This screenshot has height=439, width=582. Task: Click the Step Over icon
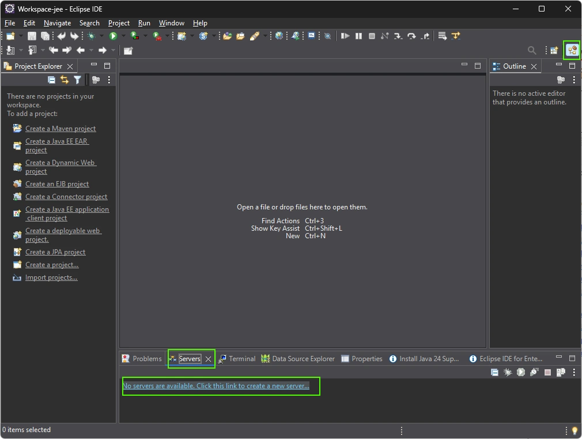point(411,36)
